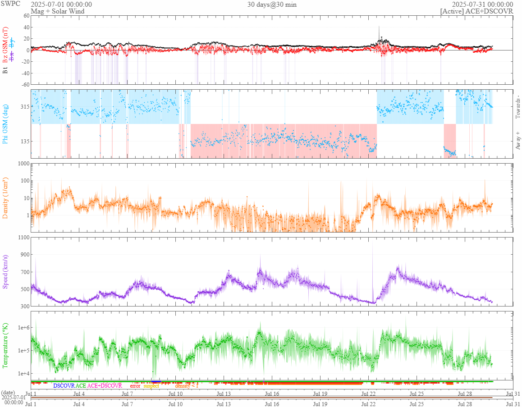Click the 700 tick on the Speed axis
This screenshot has height=407, width=522.
click(x=25, y=272)
